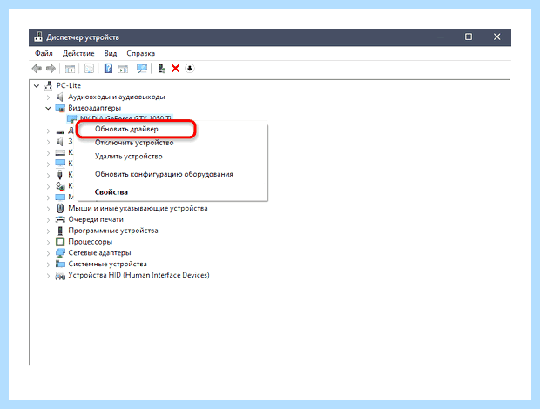Screen dimensions: 540x409
Task: Click the disk drive icon in the row starting with Д
Action: 60,131
